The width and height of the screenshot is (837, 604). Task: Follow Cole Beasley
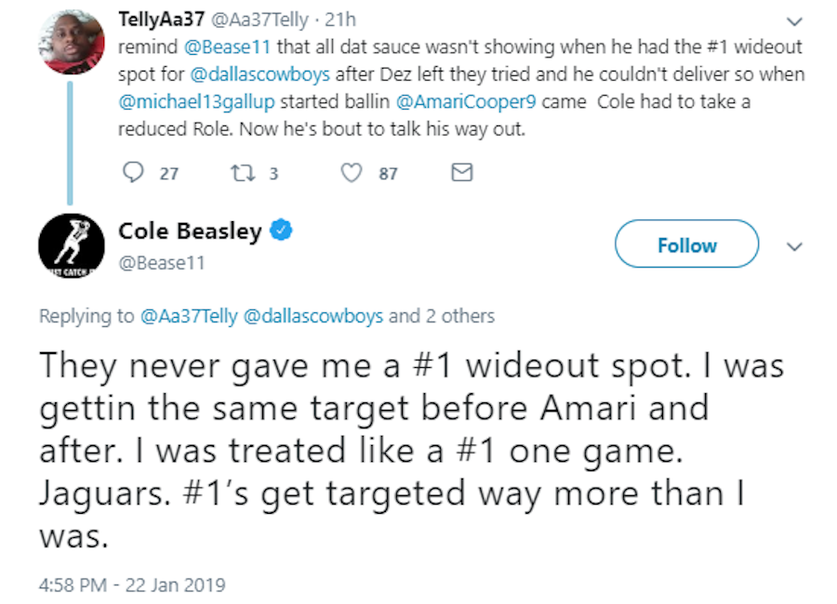coord(686,245)
